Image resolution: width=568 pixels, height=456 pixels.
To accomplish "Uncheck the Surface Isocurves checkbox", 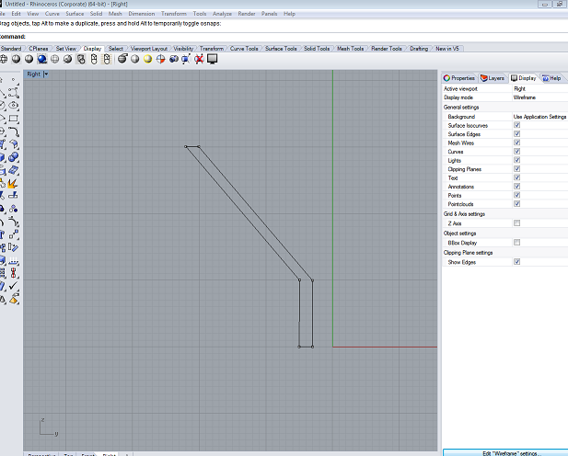I will [x=517, y=125].
